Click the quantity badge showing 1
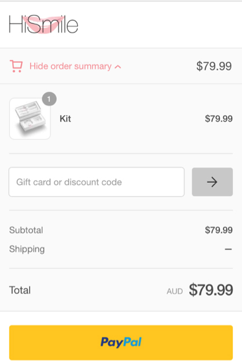This screenshot has height=361, width=242. point(49,99)
